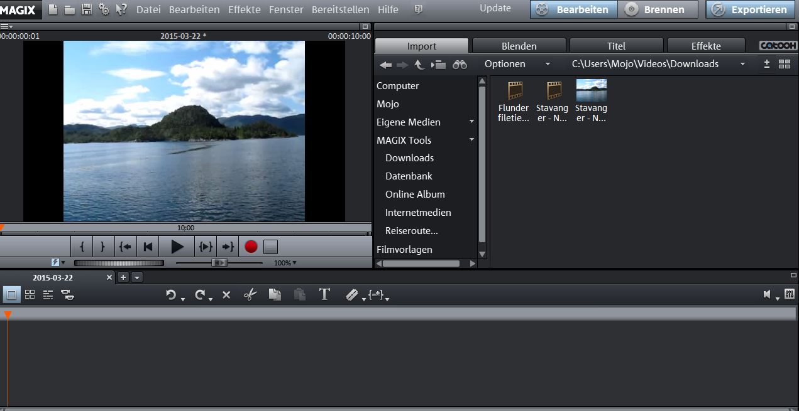The height and width of the screenshot is (411, 799).
Task: Switch to scene overview grid mode
Action: tap(30, 294)
